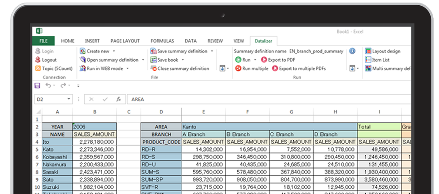Expand the Run button dropdown arrow
The image size is (439, 194).
pyautogui.click(x=255, y=60)
